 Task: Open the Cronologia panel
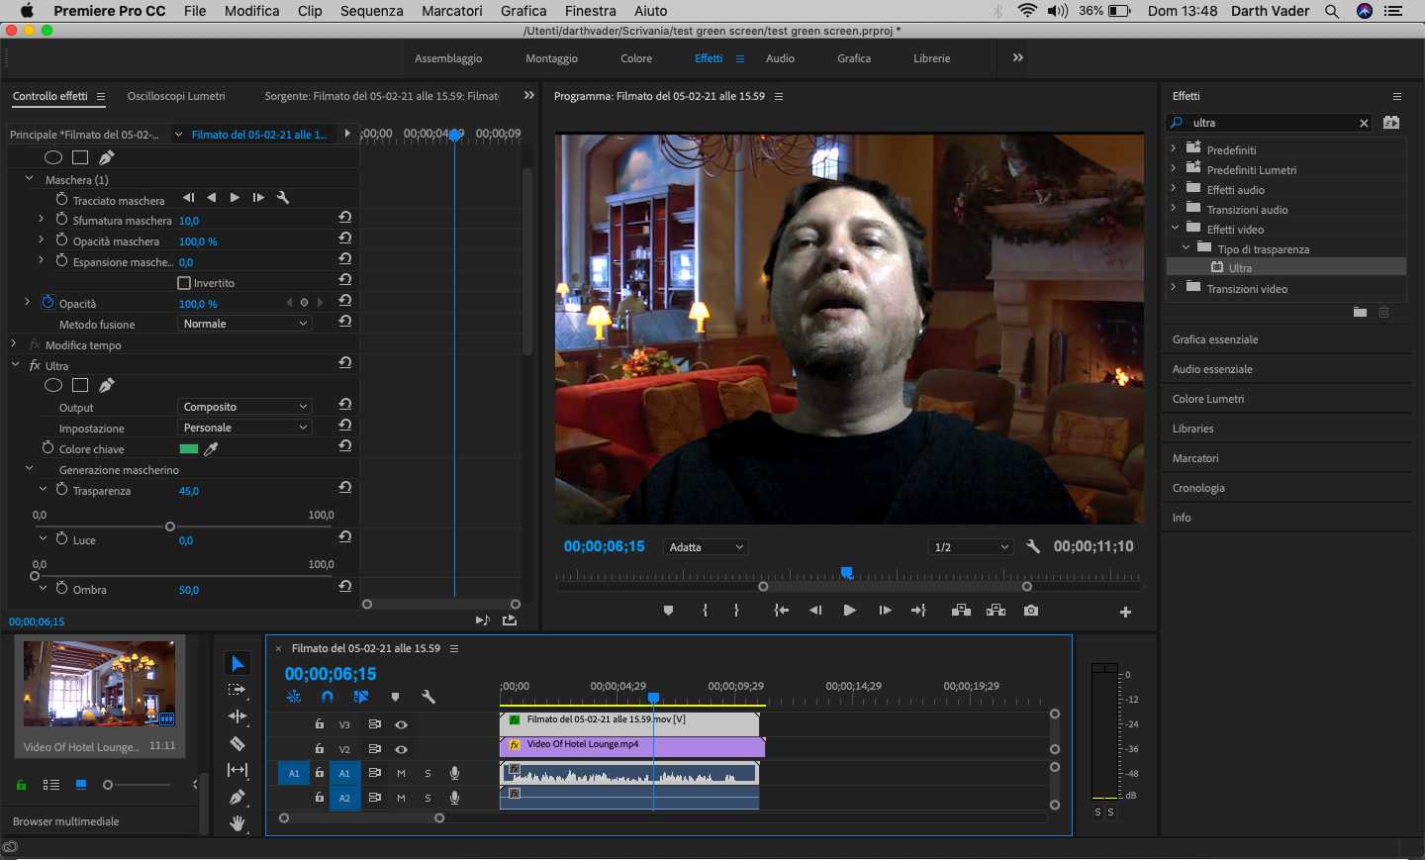click(x=1198, y=488)
